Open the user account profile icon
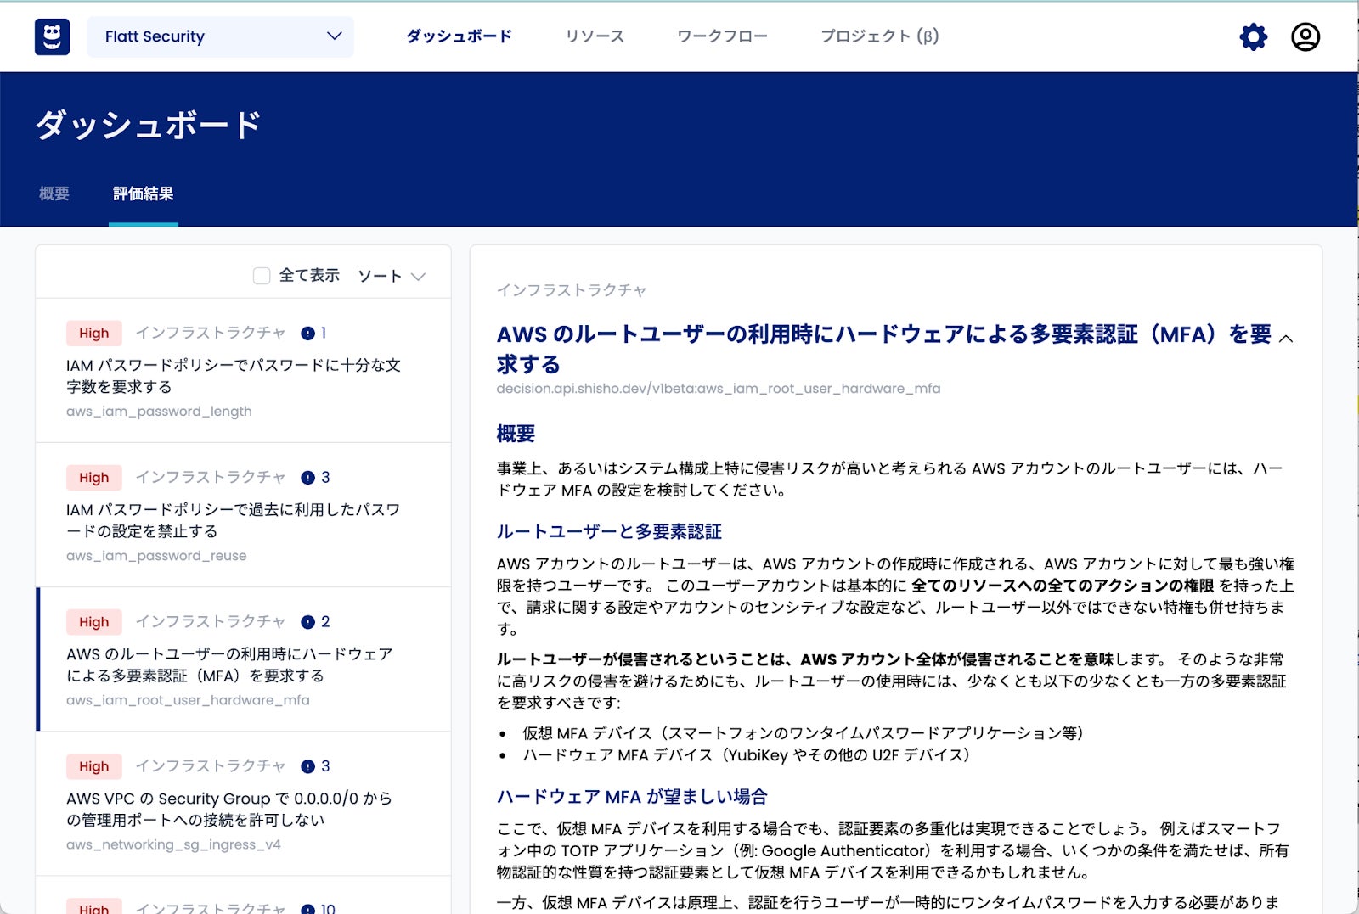The height and width of the screenshot is (914, 1359). (x=1305, y=36)
